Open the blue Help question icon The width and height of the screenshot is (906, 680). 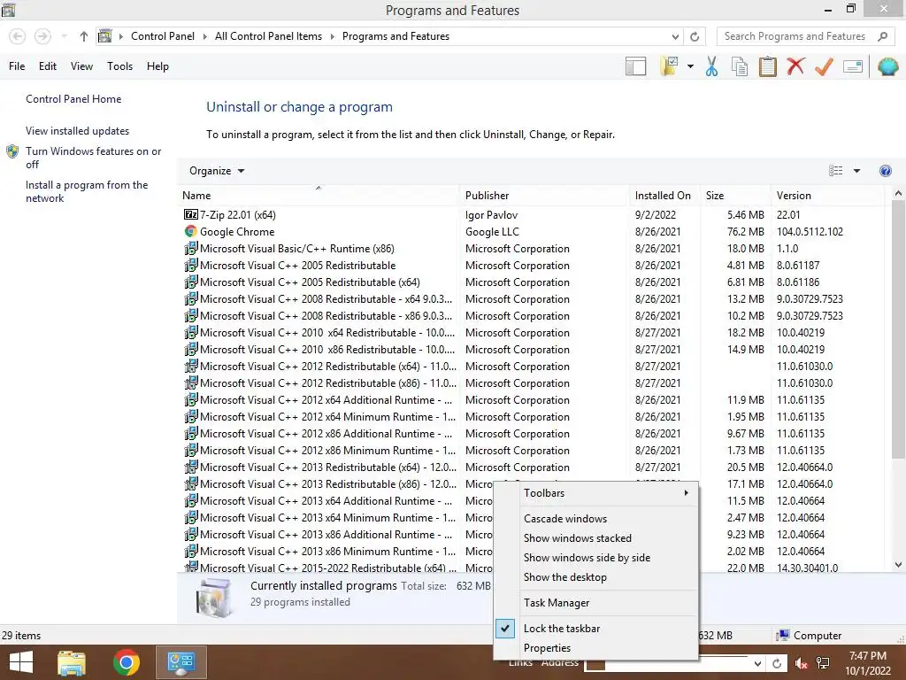[885, 171]
